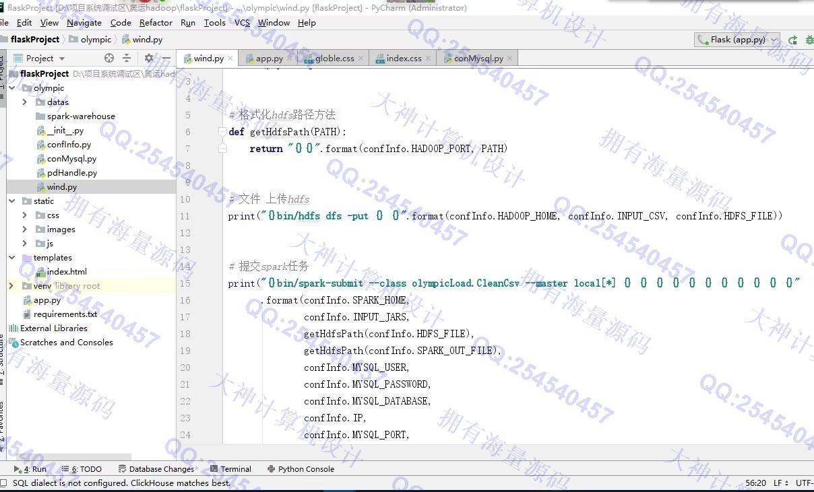Open the 6: TODO tool window
Image resolution: width=814 pixels, height=492 pixels.
point(82,469)
